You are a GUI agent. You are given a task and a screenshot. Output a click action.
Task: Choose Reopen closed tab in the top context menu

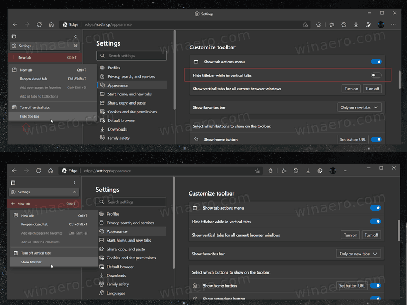[x=53, y=79]
